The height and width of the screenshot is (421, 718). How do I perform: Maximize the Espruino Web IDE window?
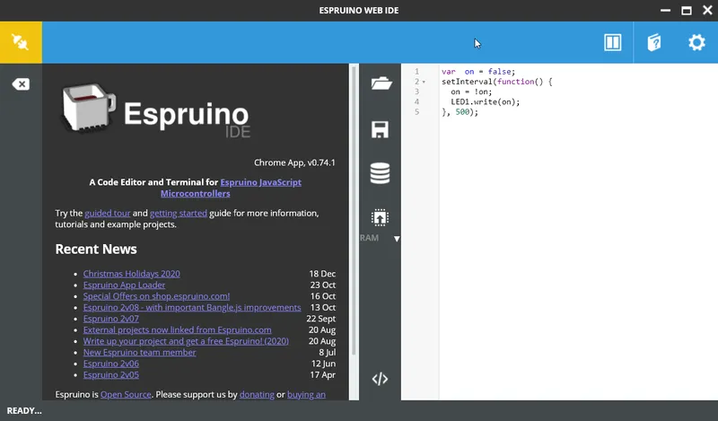(x=686, y=11)
